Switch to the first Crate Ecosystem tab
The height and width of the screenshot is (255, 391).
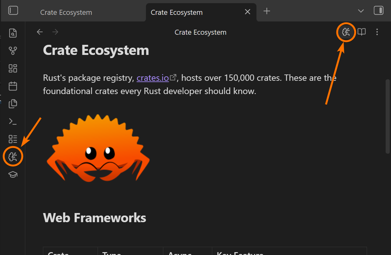[x=66, y=12]
